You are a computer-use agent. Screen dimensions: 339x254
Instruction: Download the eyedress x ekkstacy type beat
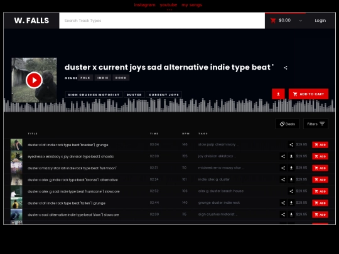coord(291,156)
